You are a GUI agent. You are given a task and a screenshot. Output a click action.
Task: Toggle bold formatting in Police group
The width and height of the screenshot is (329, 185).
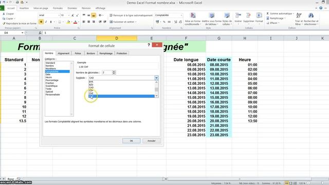(41, 22)
